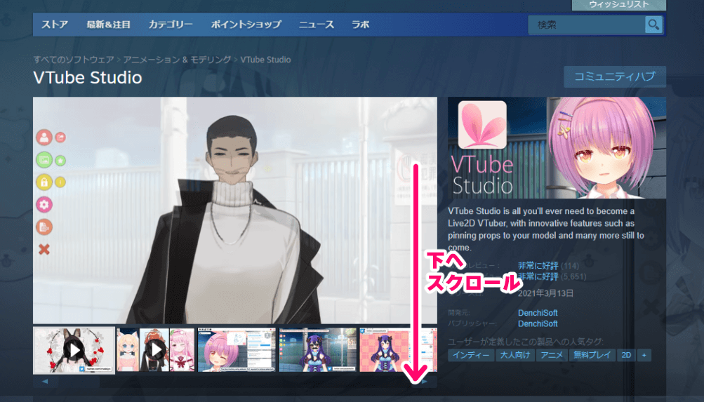Open the ウィッシュリスト button
This screenshot has width=704, height=402.
click(x=618, y=4)
